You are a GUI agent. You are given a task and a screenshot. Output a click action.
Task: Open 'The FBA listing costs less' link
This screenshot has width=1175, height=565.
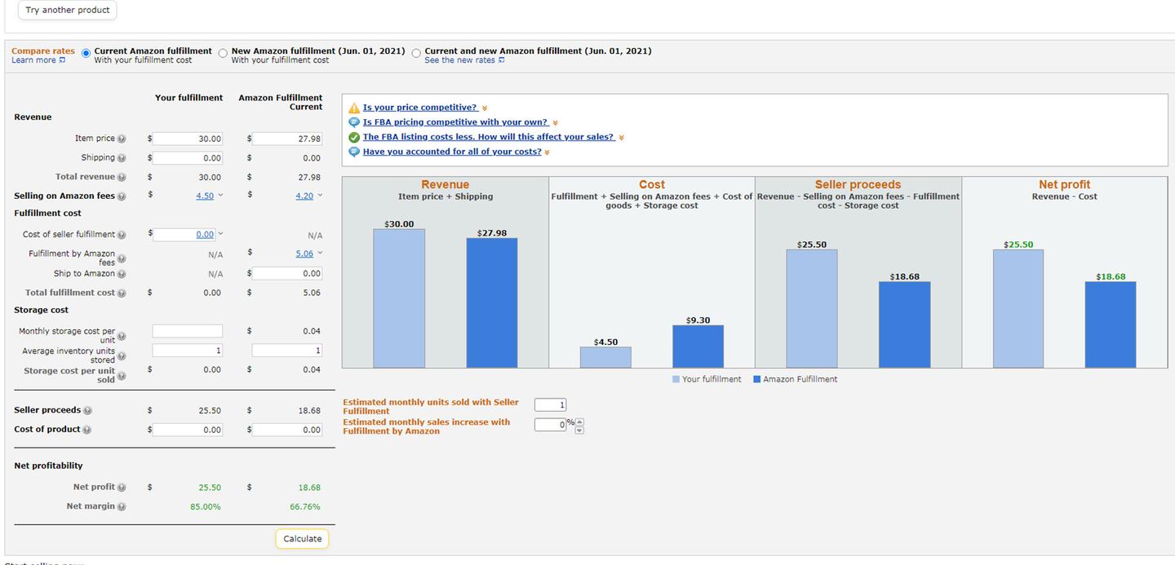(489, 137)
